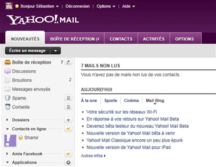Click the user avatar picture in header
Screen dimensions: 216x167
pos(9,6)
